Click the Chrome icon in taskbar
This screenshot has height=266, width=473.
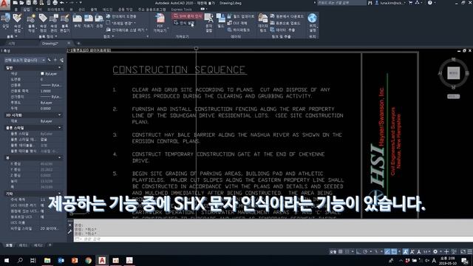89,260
